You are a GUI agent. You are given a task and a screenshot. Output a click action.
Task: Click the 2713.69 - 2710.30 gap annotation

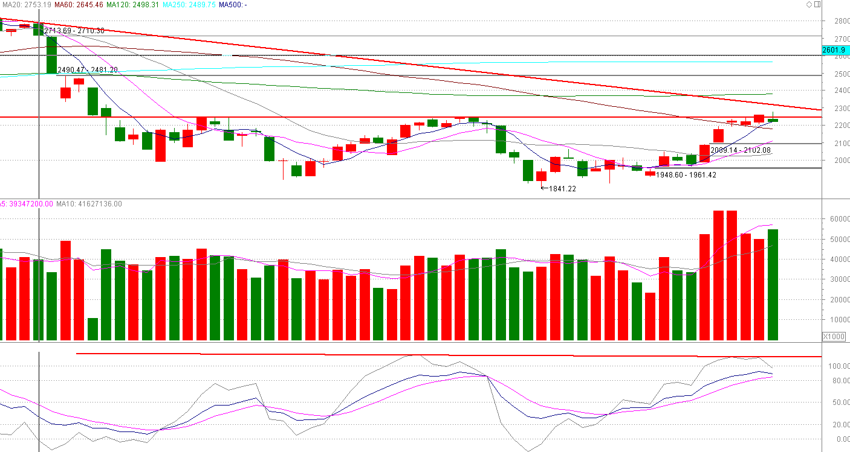74,30
